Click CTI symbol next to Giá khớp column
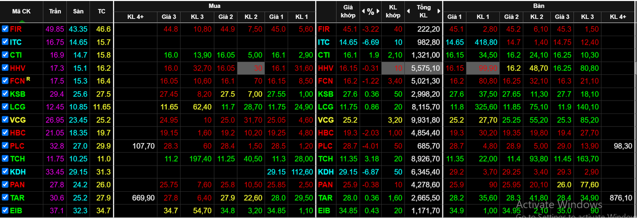Image resolution: width=637 pixels, height=219 pixels. pyautogui.click(x=324, y=55)
